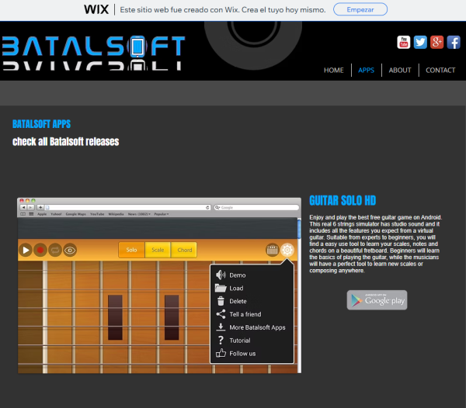Click the fretboard view icon
Screen dimensions: 466x408
pyautogui.click(x=273, y=250)
